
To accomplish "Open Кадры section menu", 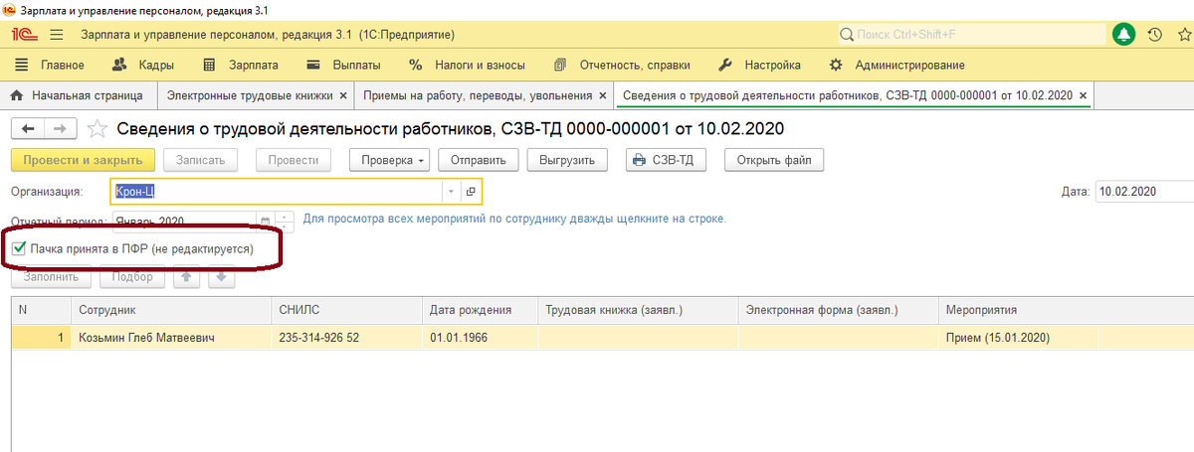I will [x=144, y=66].
